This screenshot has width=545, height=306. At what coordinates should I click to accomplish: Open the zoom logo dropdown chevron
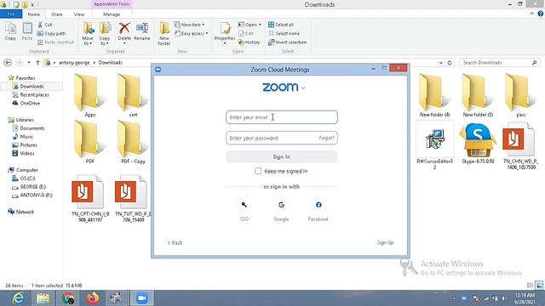coord(303,88)
